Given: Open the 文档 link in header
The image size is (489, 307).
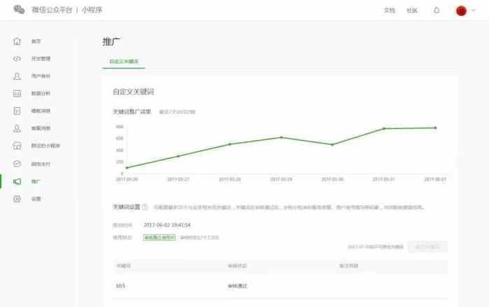Looking at the screenshot, I should 390,10.
